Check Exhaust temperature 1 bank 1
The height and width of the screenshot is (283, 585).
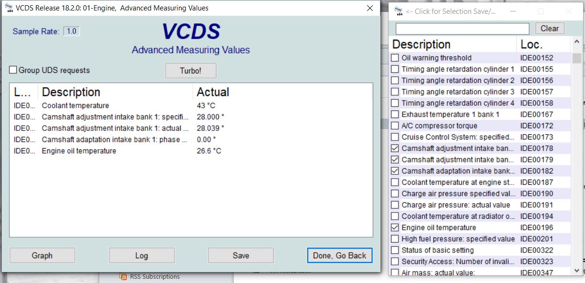395,114
